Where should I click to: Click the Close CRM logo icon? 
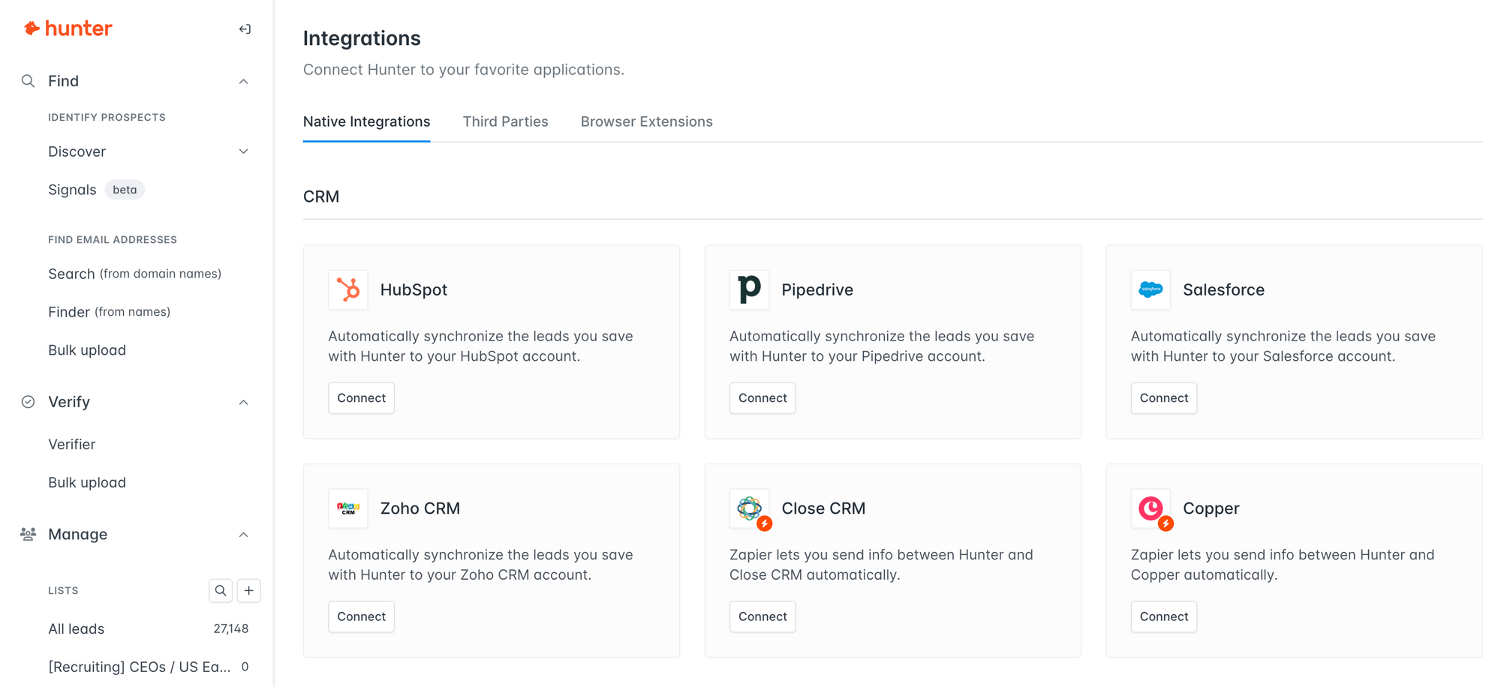pos(750,508)
